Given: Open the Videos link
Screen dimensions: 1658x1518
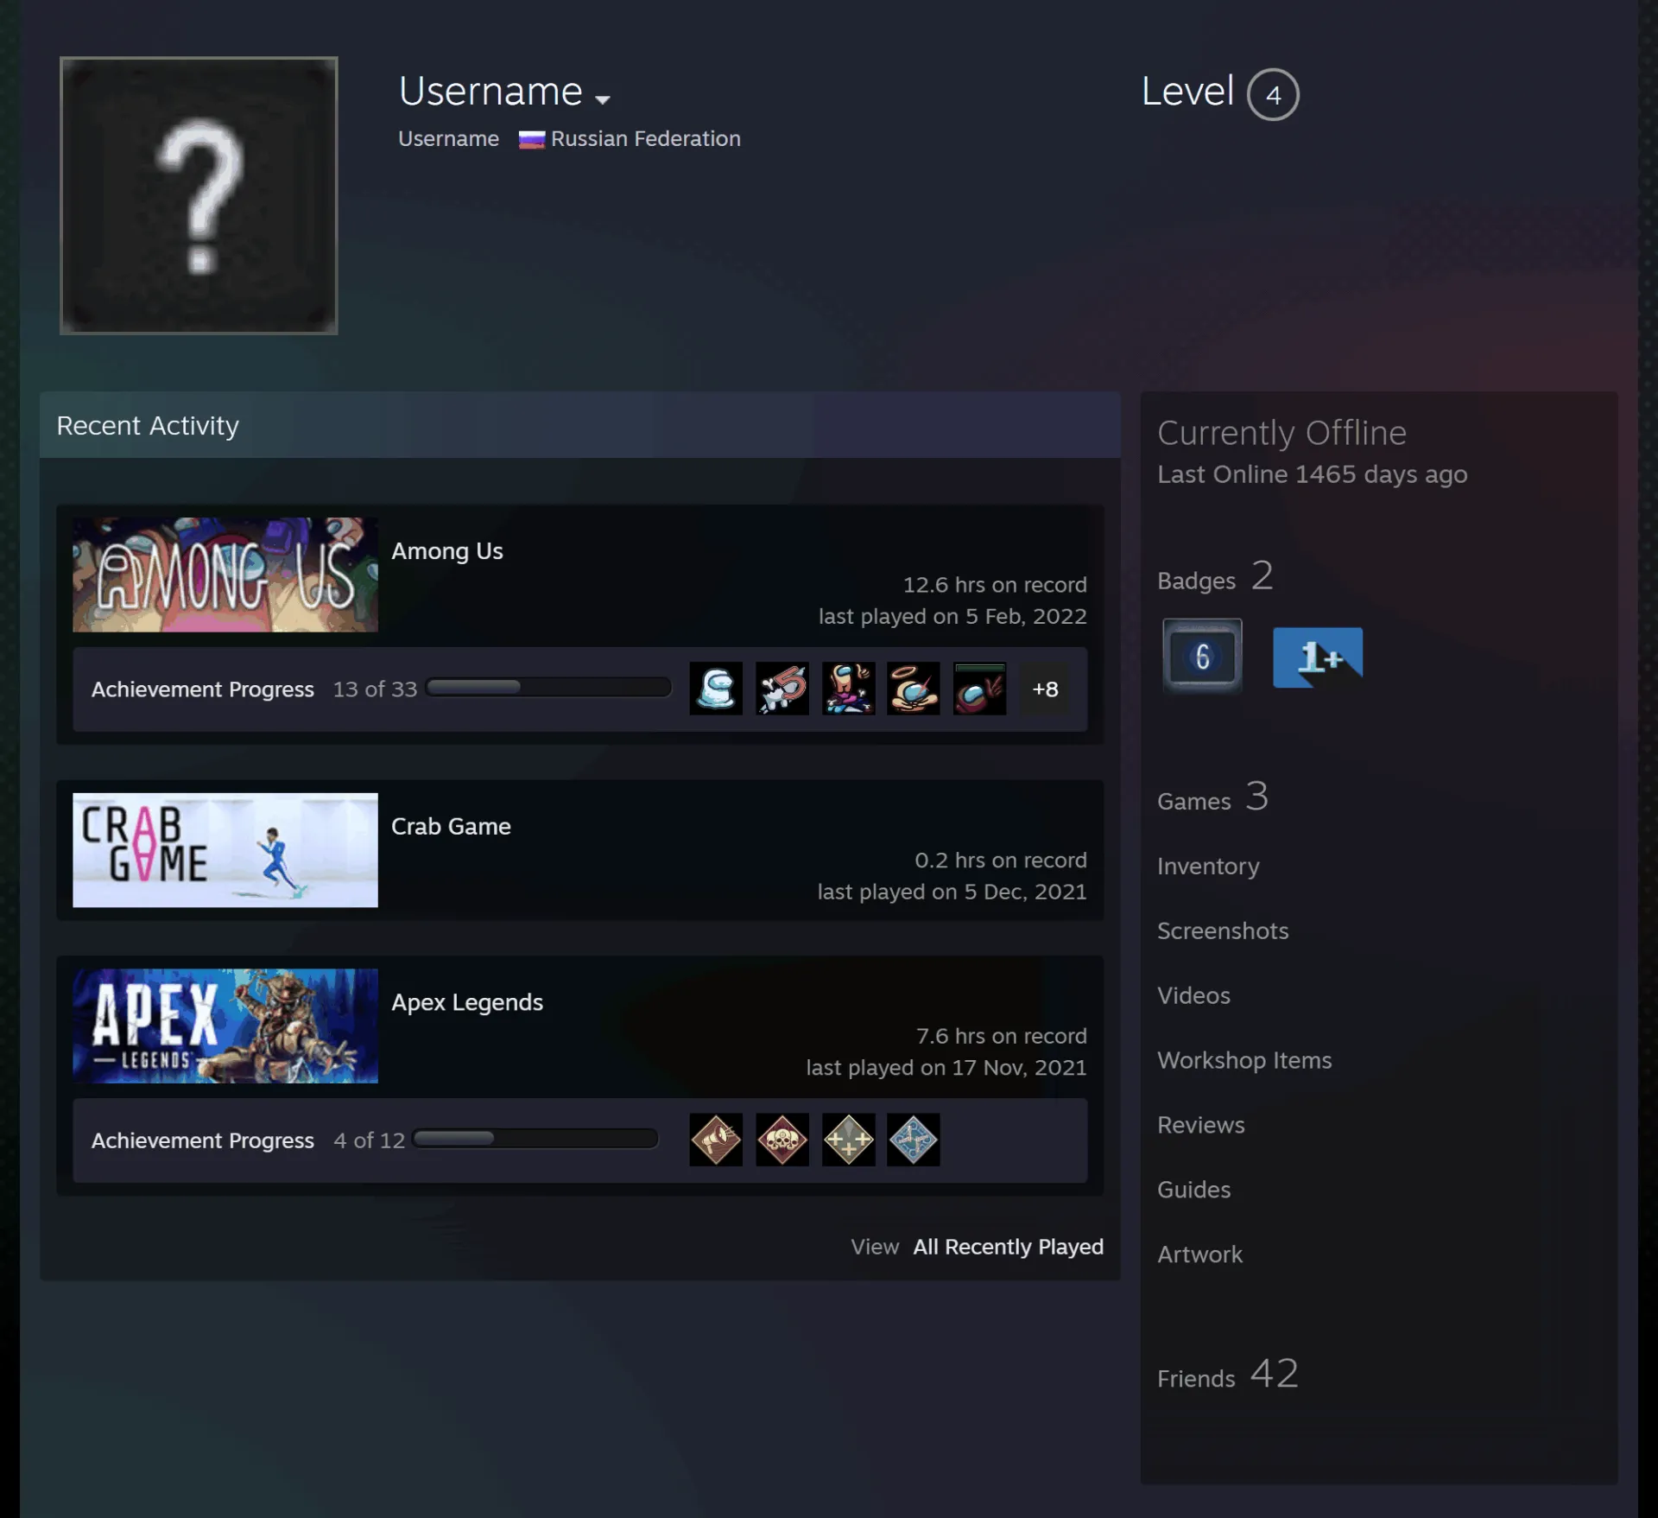Looking at the screenshot, I should pyautogui.click(x=1193, y=995).
